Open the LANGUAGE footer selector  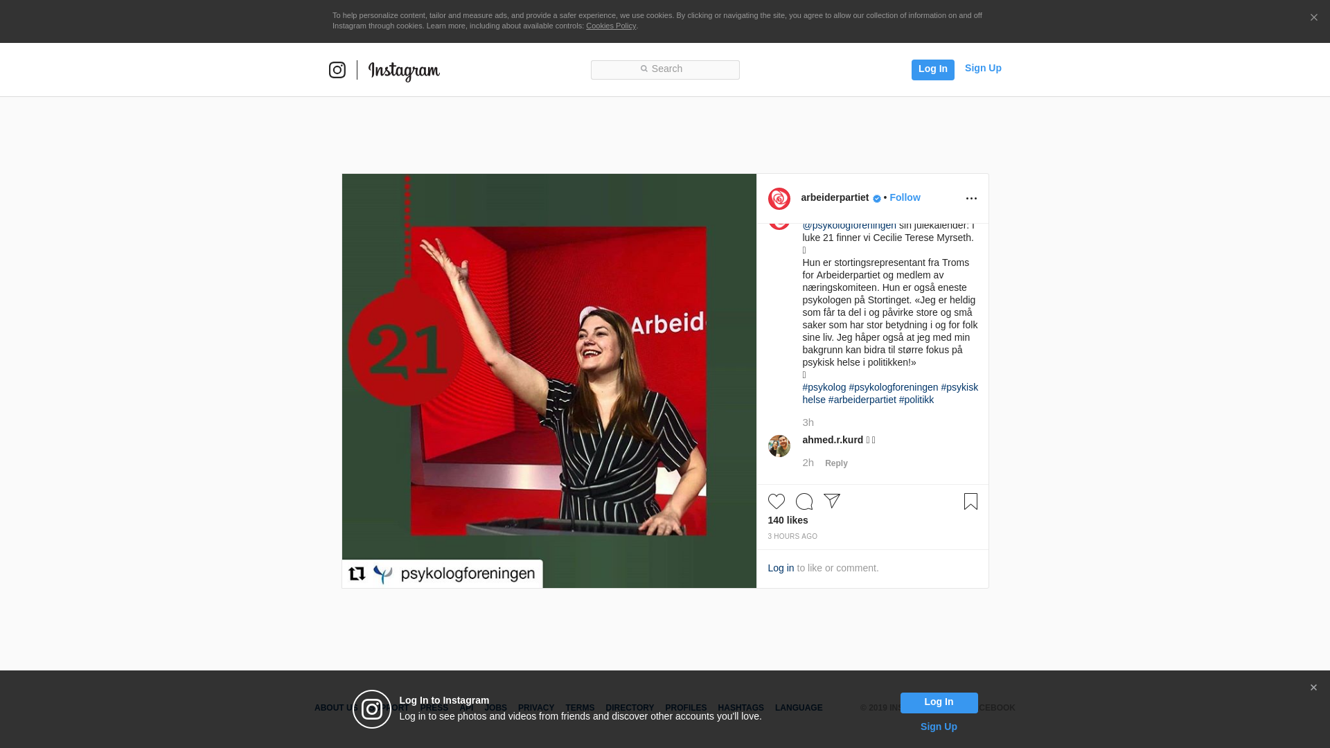tap(798, 708)
